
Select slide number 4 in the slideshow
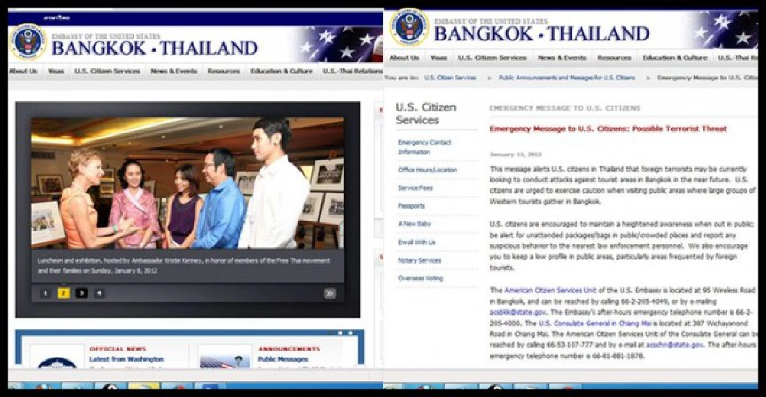pos(100,293)
